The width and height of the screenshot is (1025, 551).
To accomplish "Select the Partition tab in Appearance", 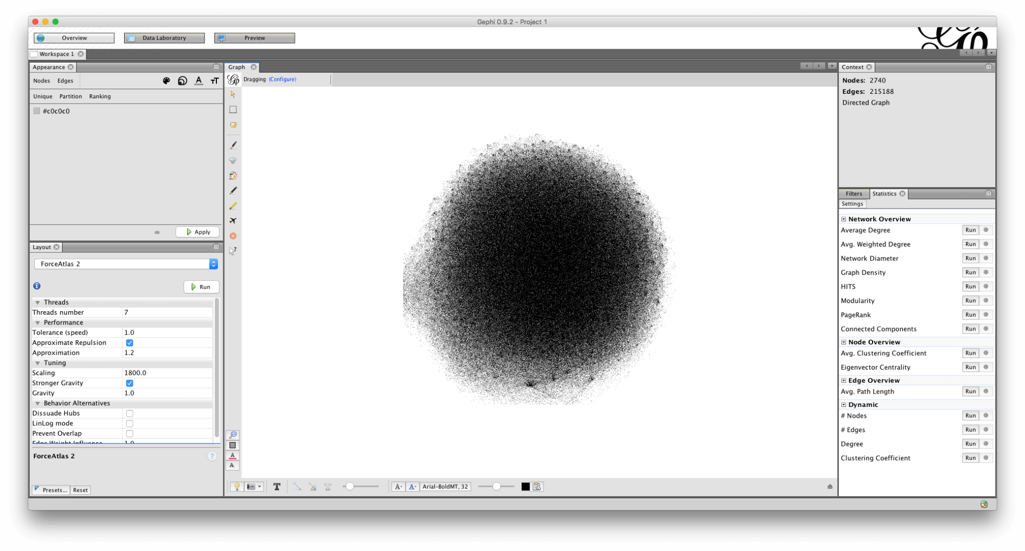I will point(71,96).
